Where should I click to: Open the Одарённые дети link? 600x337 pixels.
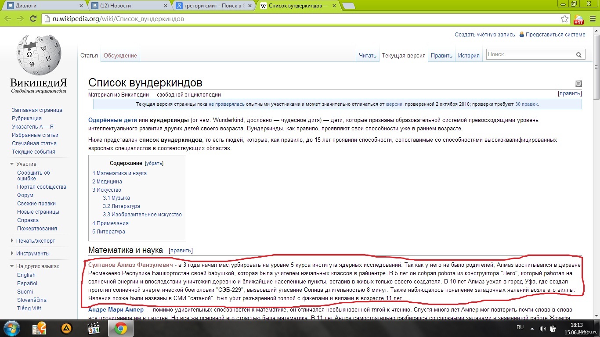click(113, 120)
